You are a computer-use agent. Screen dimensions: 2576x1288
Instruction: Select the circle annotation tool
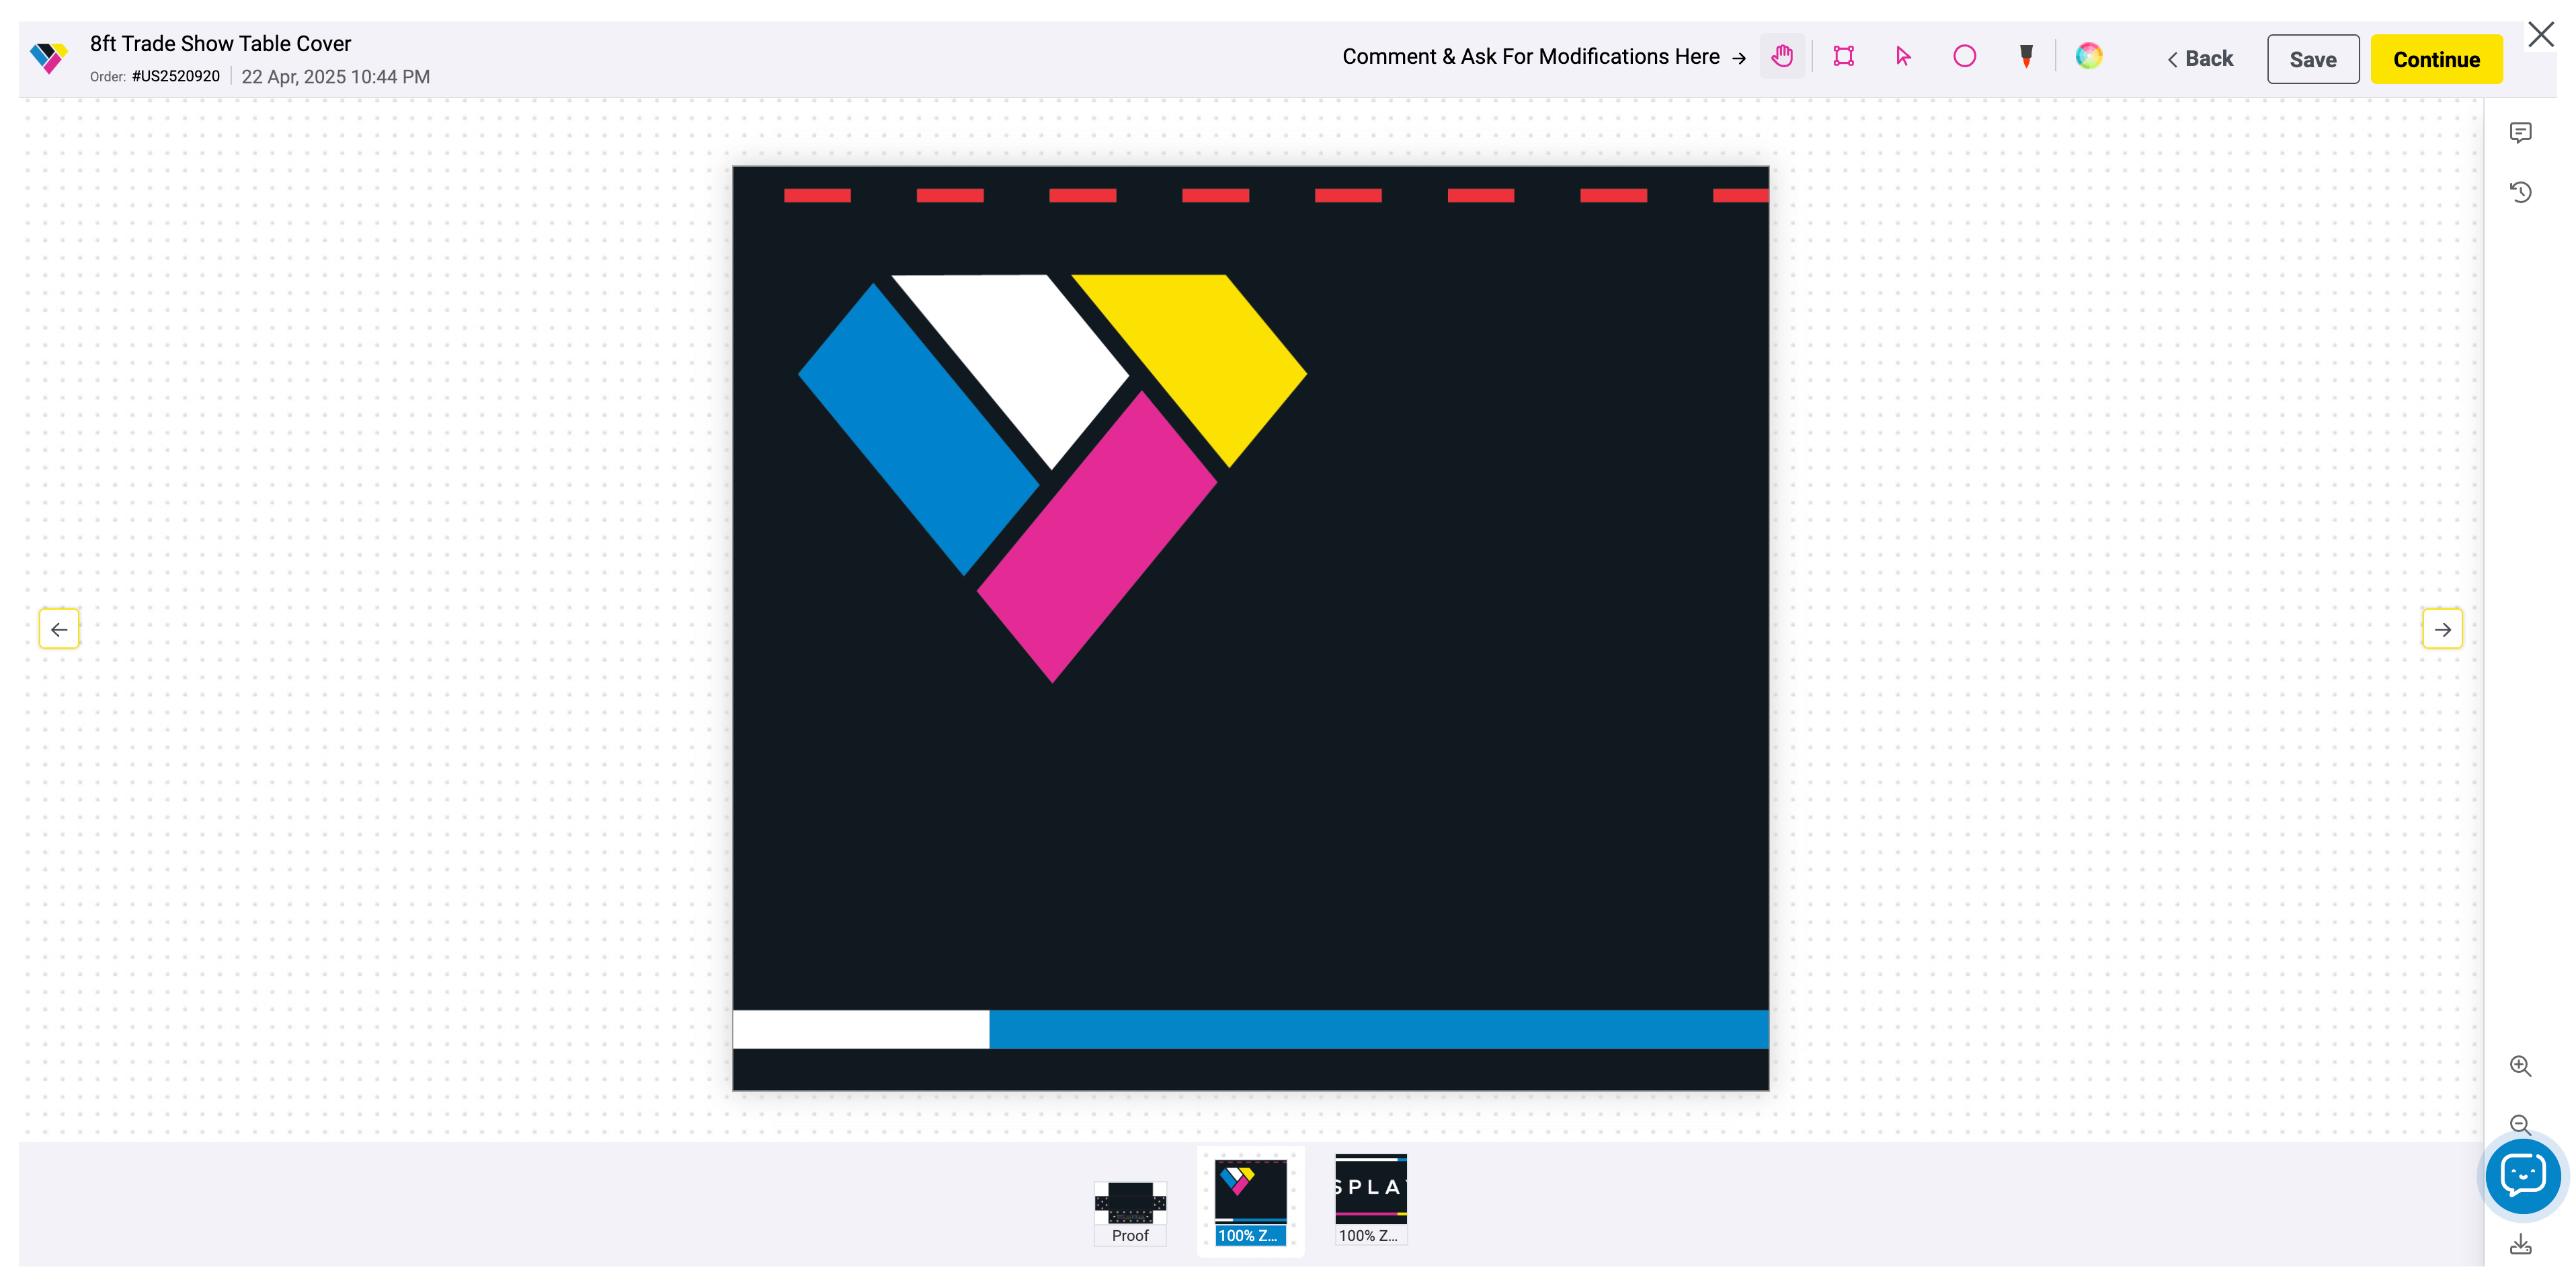tap(1964, 57)
